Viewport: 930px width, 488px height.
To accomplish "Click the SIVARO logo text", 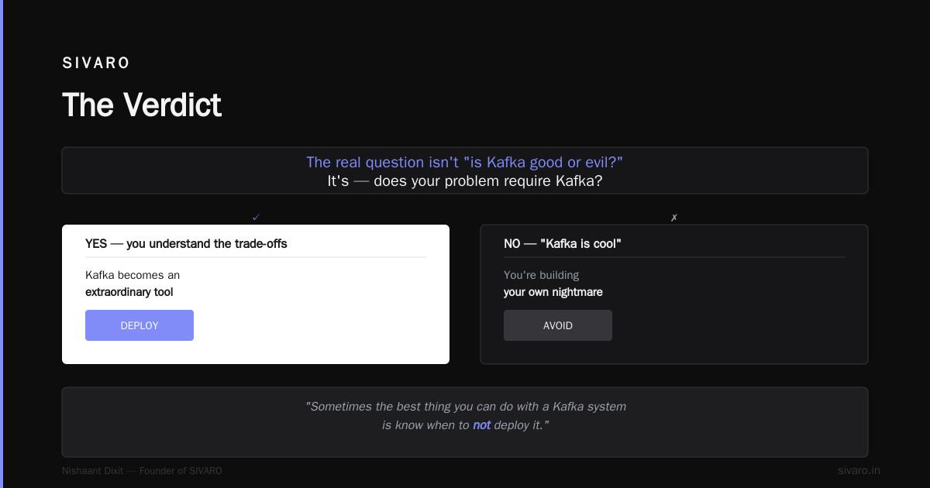I will pyautogui.click(x=96, y=64).
